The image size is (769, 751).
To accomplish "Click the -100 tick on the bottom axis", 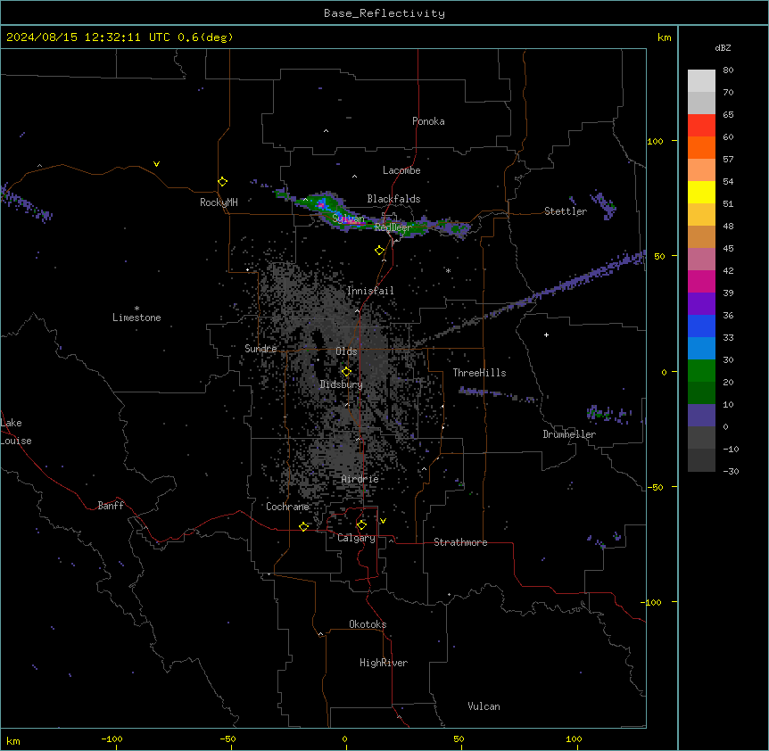I will point(112,739).
